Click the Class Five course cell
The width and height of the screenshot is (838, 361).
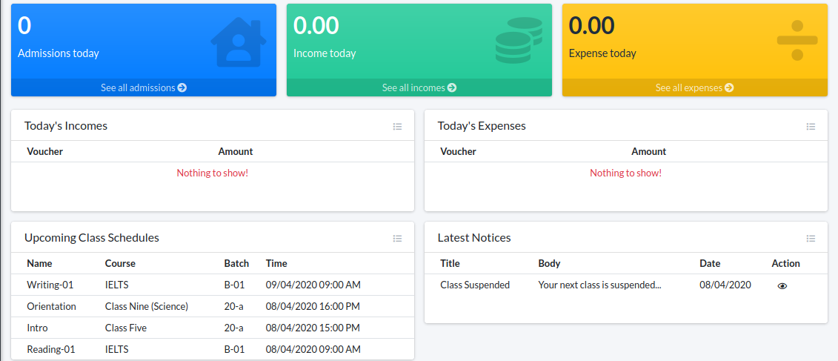click(x=126, y=328)
